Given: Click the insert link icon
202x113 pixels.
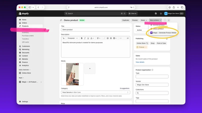Looking at the screenshot, I should coord(104,38).
